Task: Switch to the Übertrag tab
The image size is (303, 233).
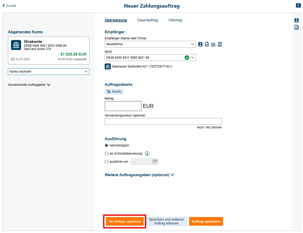Action: pyautogui.click(x=175, y=20)
